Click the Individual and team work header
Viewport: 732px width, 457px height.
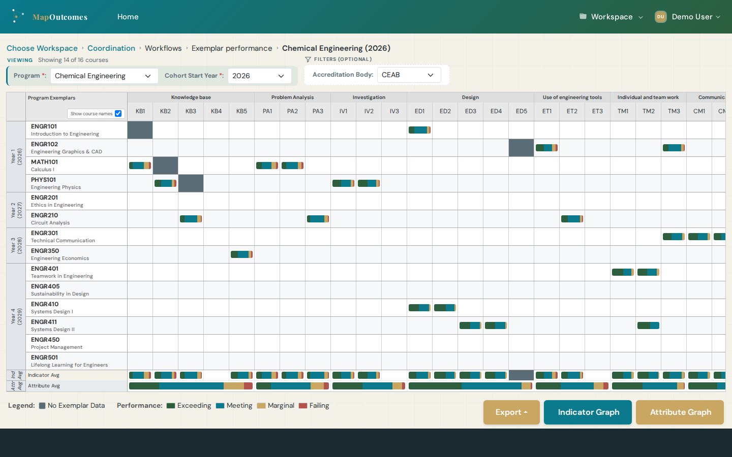(x=648, y=97)
